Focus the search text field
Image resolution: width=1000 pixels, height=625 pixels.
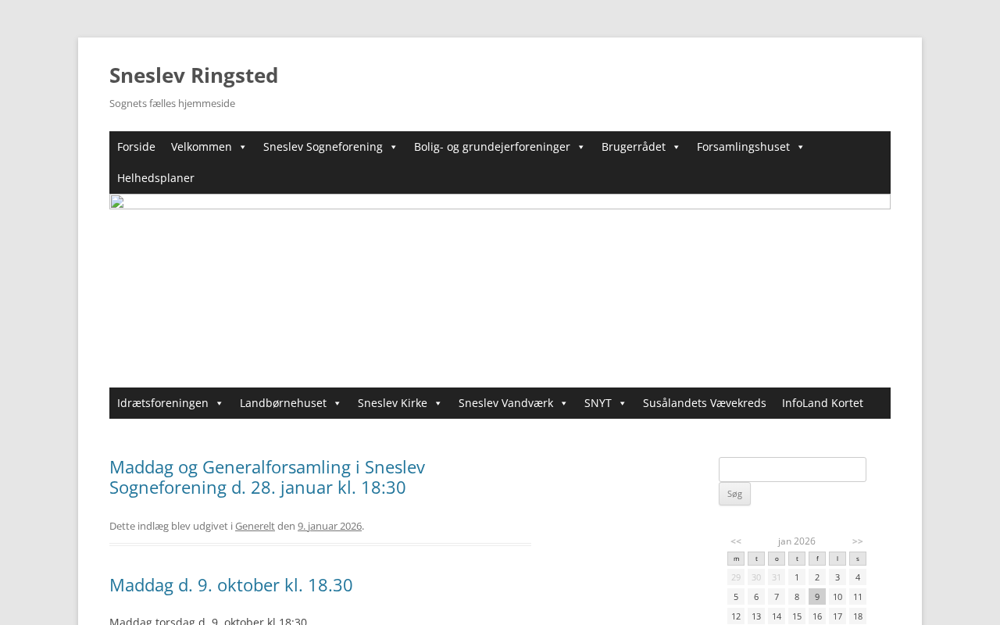(792, 470)
